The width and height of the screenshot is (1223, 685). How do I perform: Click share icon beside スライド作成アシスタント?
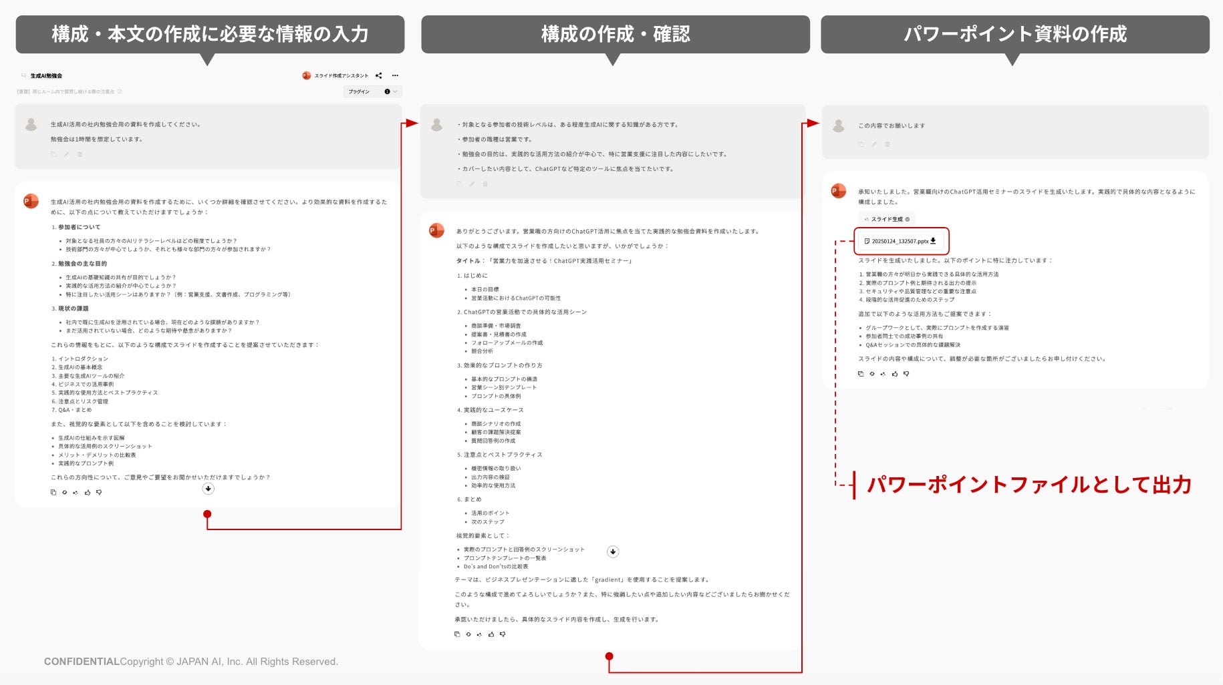[379, 75]
